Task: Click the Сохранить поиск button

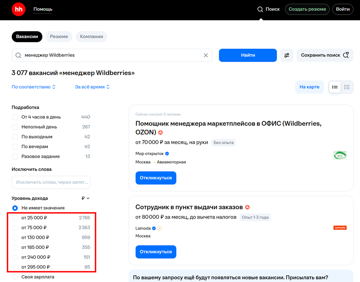Action: [x=325, y=55]
